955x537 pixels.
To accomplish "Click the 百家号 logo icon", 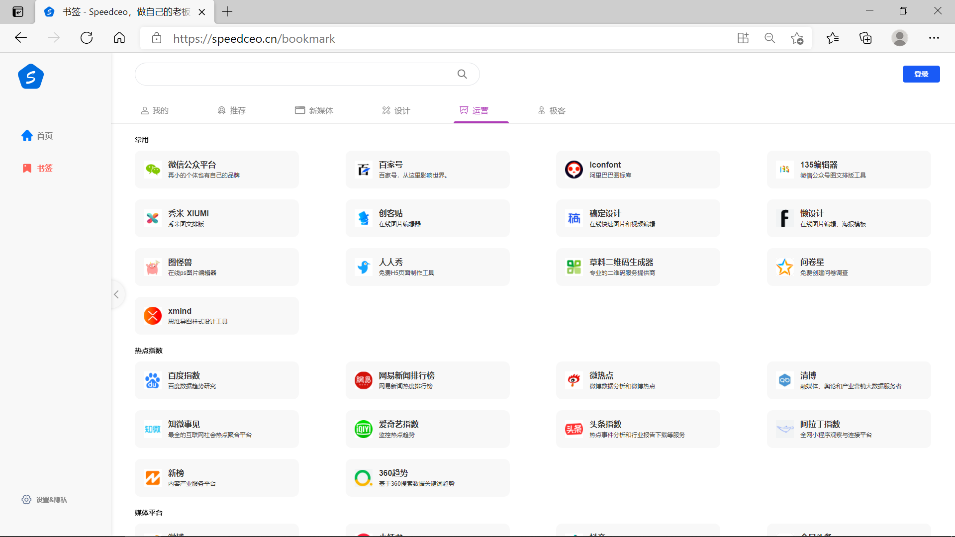I will [x=364, y=170].
